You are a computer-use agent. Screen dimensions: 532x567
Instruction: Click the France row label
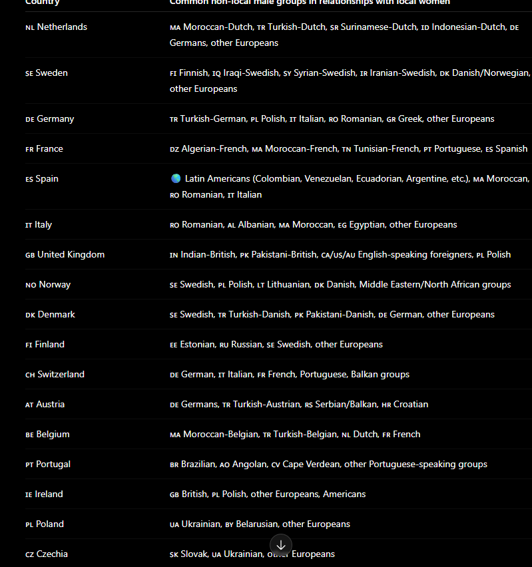(x=44, y=149)
